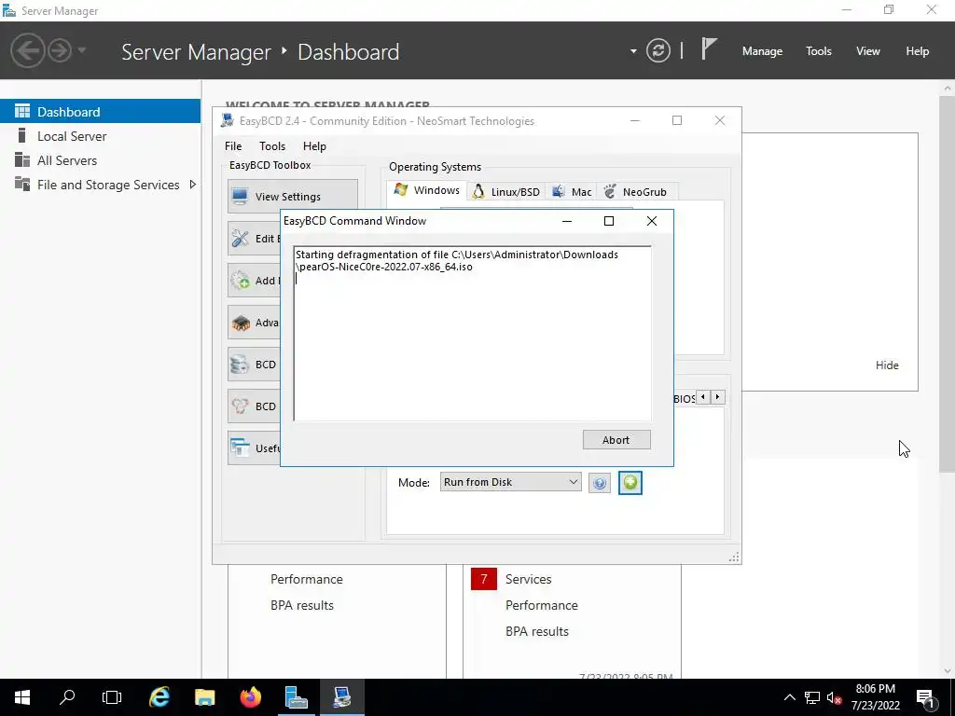Viewport: 955px width, 716px height.
Task: Click the tab scroll left arrow near BIOS
Action: coord(703,397)
